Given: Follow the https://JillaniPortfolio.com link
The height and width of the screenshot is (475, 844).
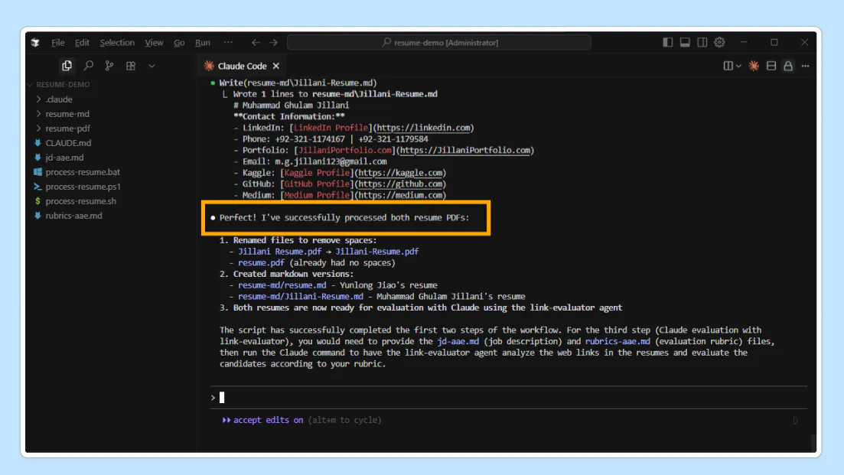Looking at the screenshot, I should click(x=465, y=150).
